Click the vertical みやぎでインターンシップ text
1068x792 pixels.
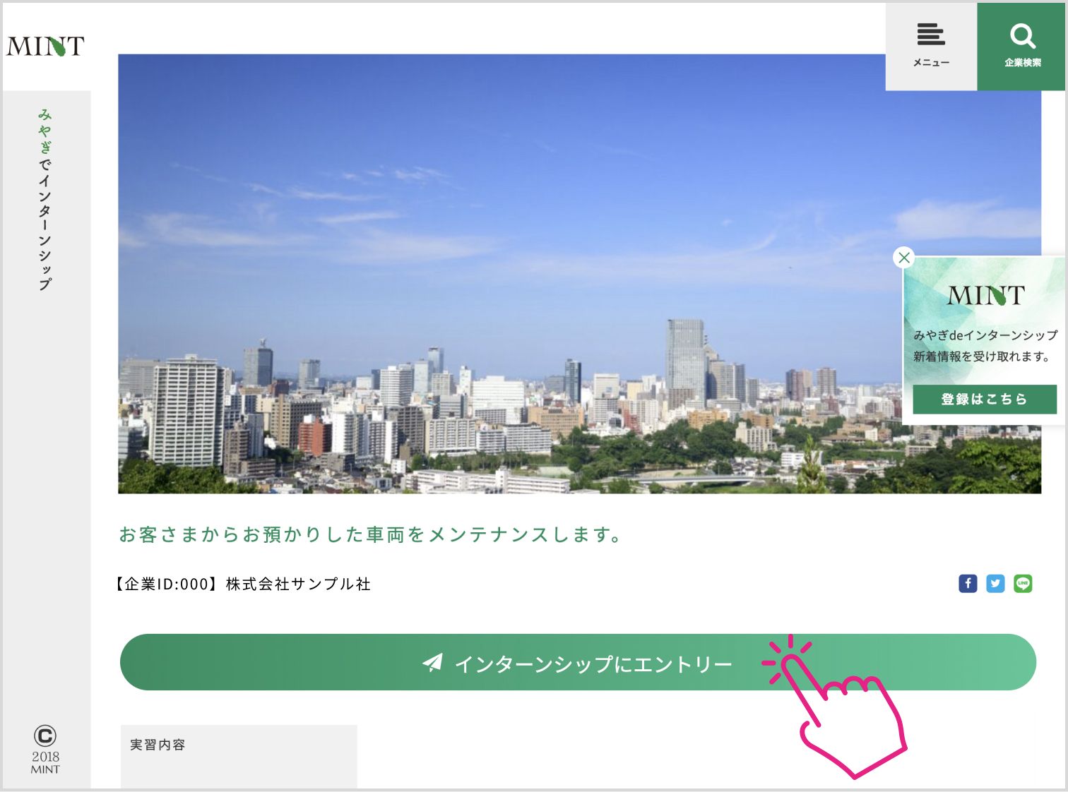pyautogui.click(x=45, y=199)
